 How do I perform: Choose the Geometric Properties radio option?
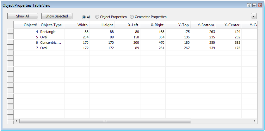click(132, 17)
